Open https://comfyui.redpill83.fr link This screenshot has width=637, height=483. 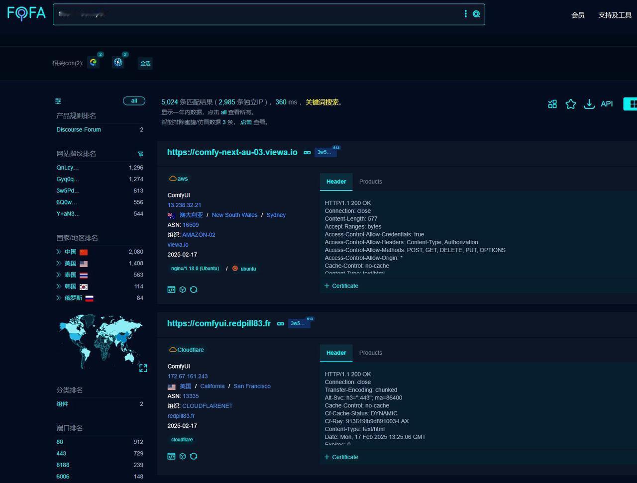click(x=219, y=323)
